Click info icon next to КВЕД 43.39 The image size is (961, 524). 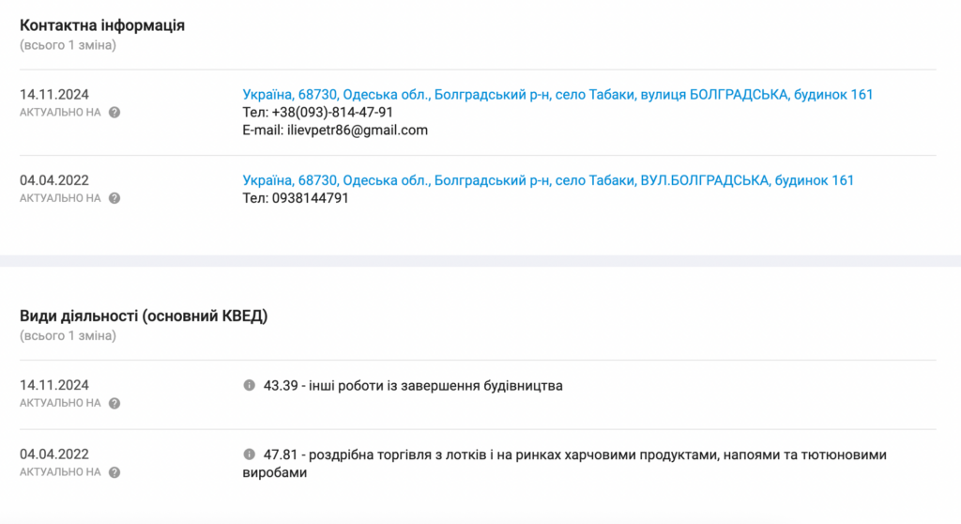(250, 385)
